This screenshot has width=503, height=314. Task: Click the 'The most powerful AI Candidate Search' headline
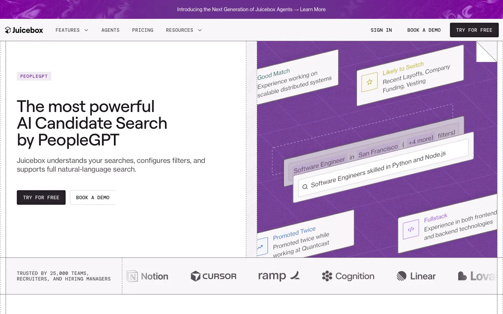pyautogui.click(x=92, y=123)
